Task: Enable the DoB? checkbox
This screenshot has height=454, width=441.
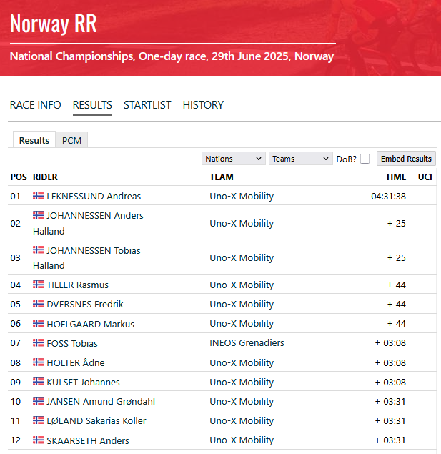Action: coord(365,159)
